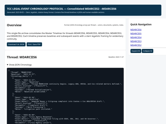The image size is (166, 124).
Task: Click the "Systems": ["Word Processing"] line
Action: click(x=30, y=107)
